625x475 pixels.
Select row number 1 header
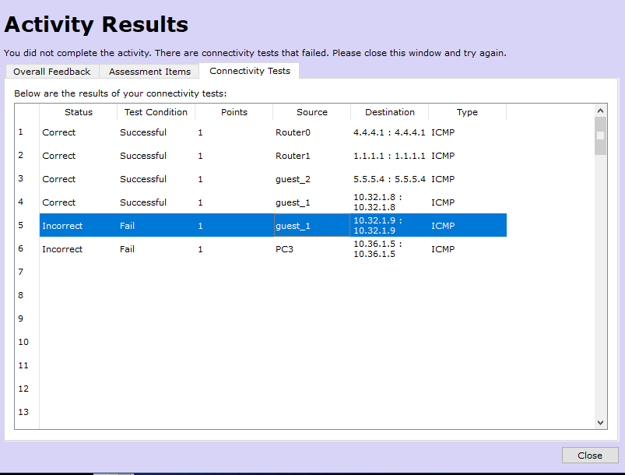click(26, 132)
